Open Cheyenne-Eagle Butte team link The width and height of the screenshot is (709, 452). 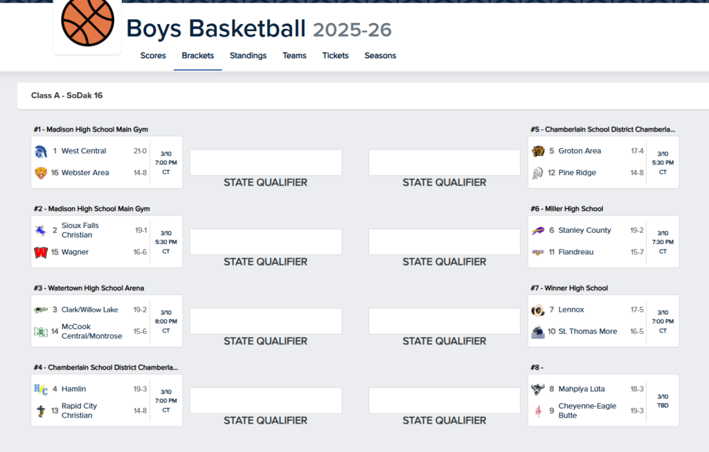point(587,411)
